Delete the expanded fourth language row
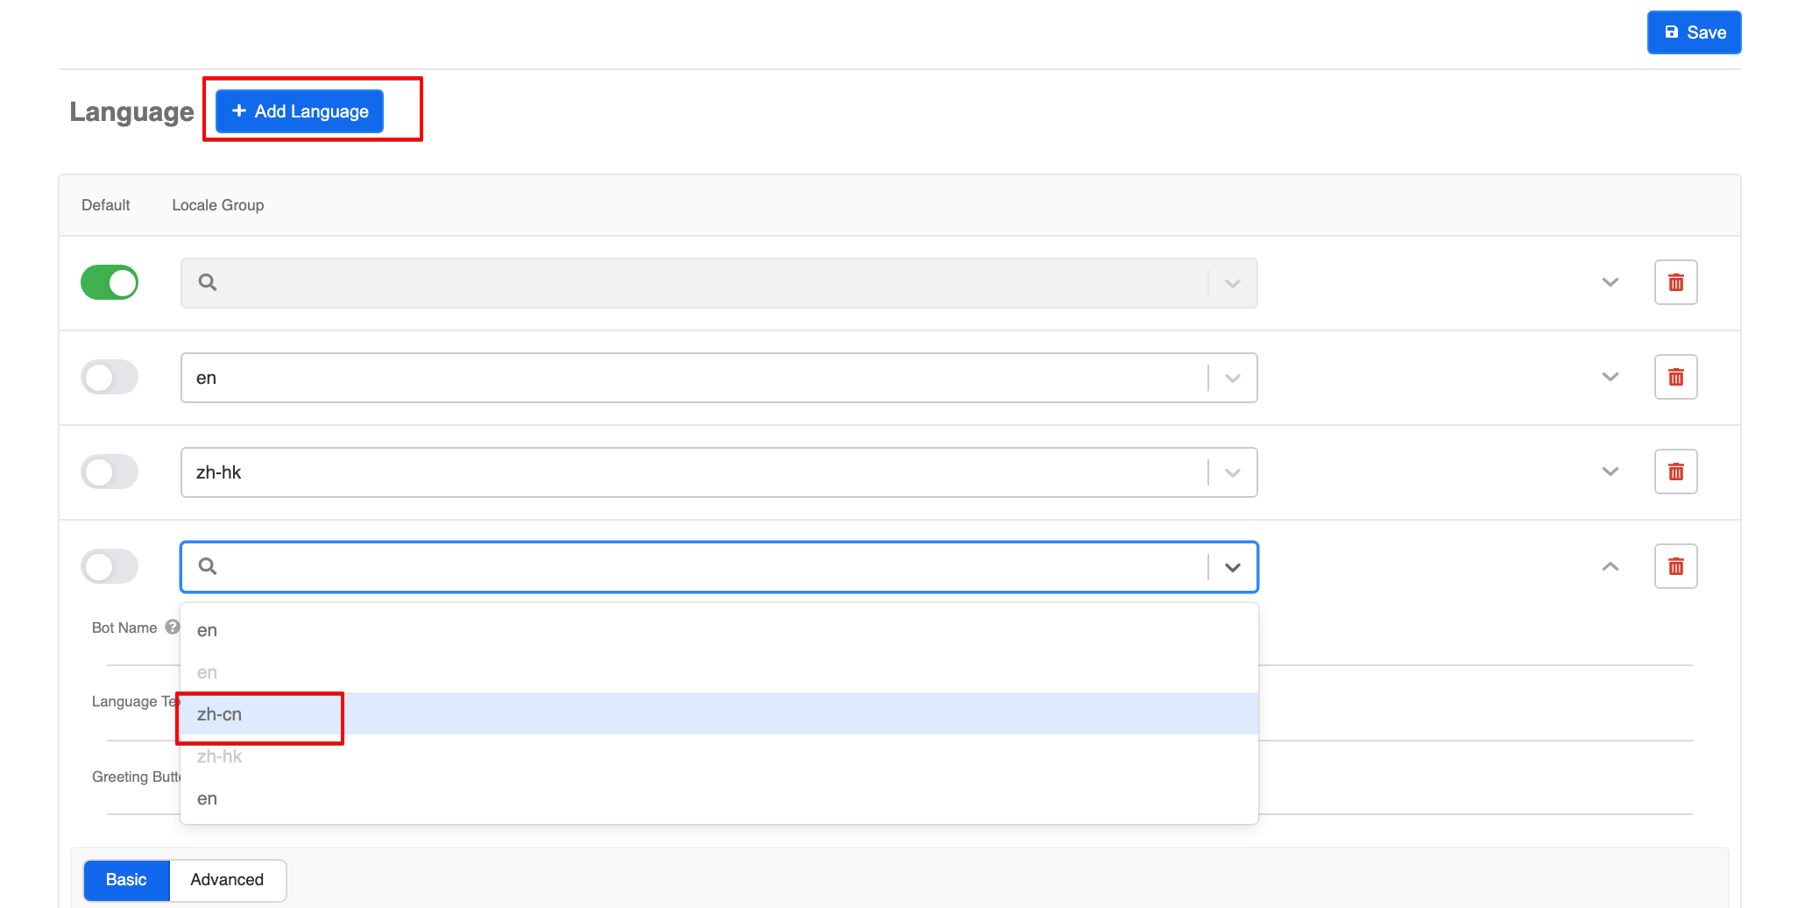The image size is (1798, 908). [1675, 566]
